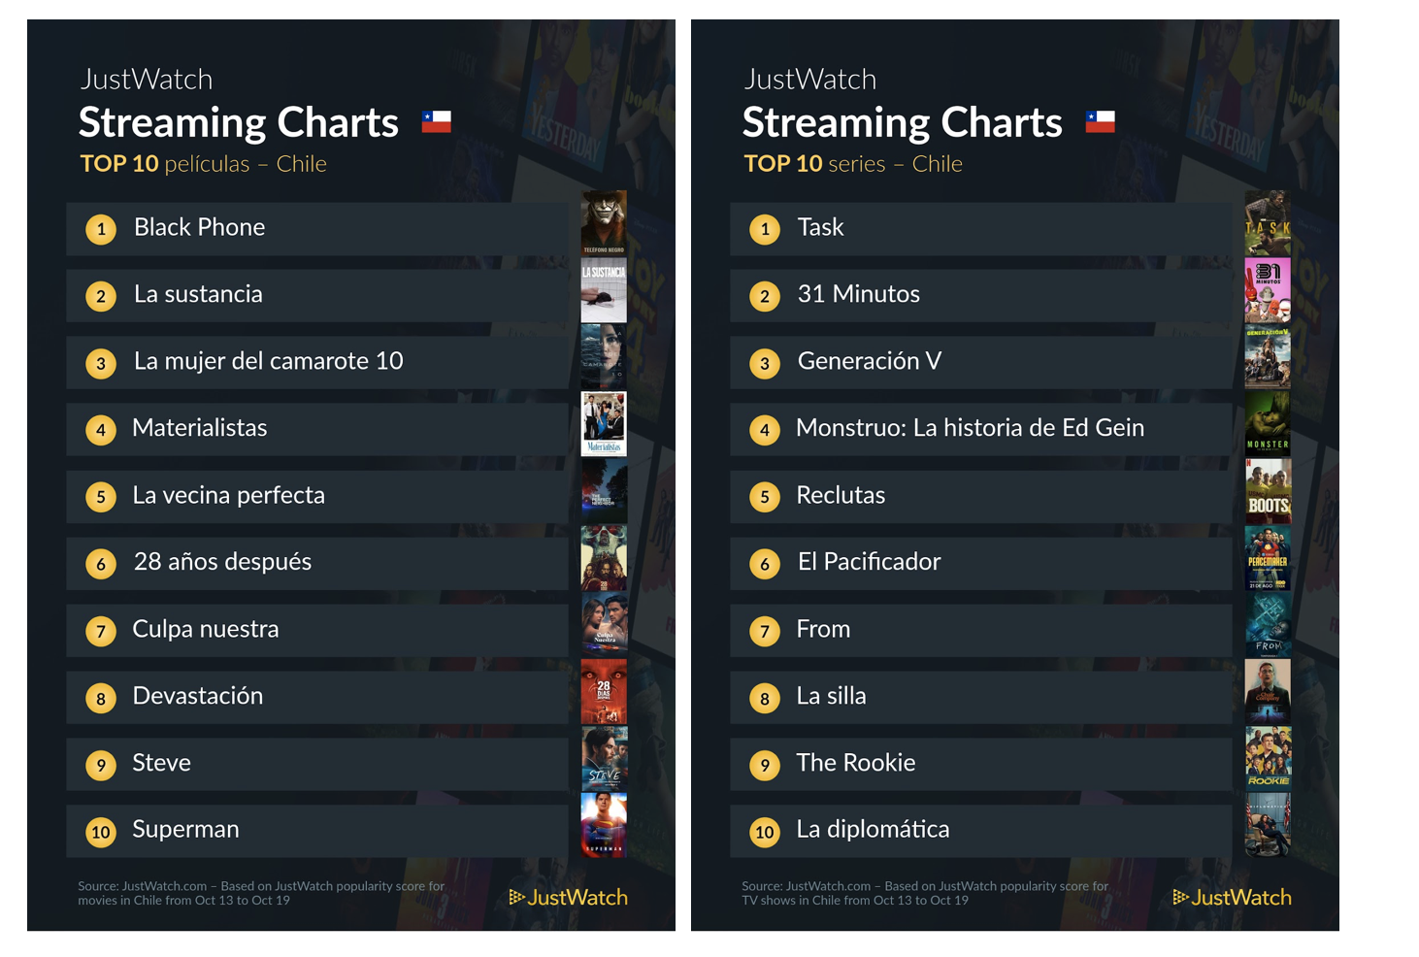Click the Chile flag beside the series chart title
The height and width of the screenshot is (957, 1419).
[x=1100, y=122]
